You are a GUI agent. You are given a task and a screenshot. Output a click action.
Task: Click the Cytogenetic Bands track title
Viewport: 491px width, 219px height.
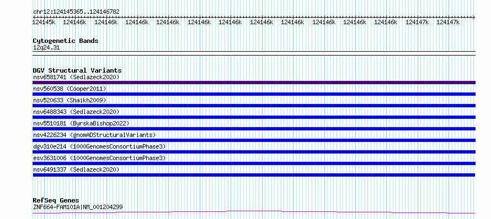click(66, 41)
